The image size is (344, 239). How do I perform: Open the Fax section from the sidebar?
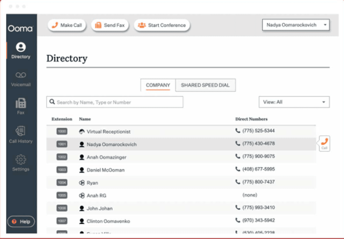click(x=21, y=102)
